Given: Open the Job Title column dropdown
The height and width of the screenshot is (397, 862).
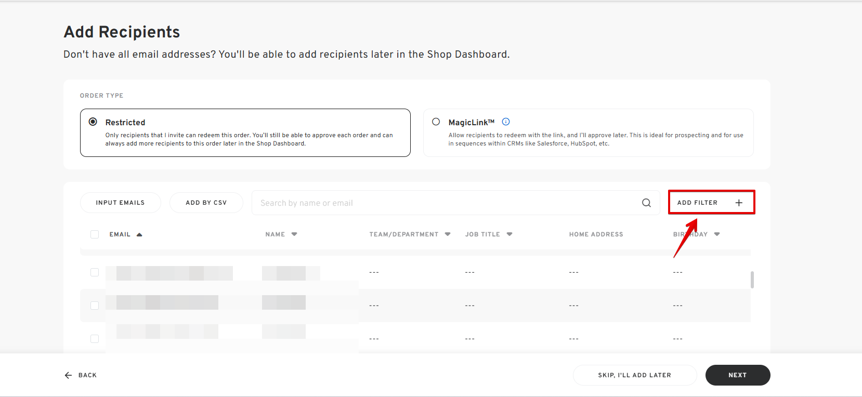Looking at the screenshot, I should [x=510, y=234].
